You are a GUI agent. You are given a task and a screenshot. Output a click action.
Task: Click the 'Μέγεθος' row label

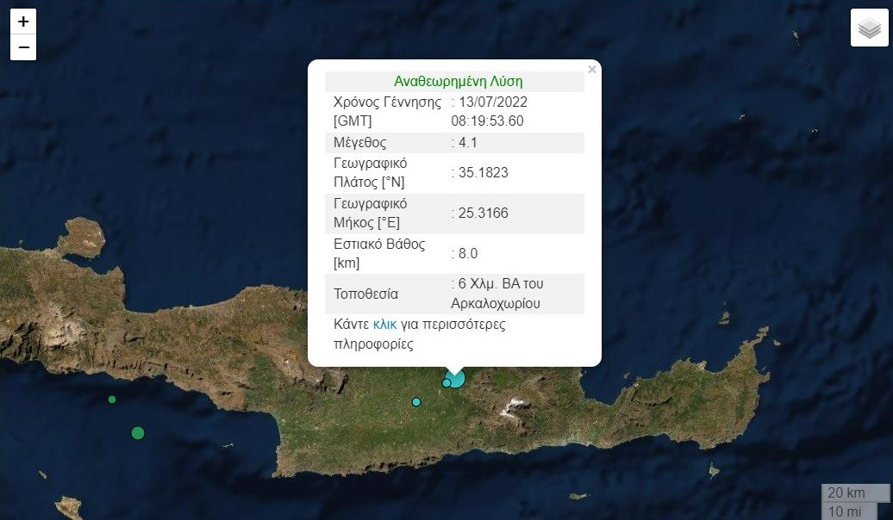[x=359, y=142]
